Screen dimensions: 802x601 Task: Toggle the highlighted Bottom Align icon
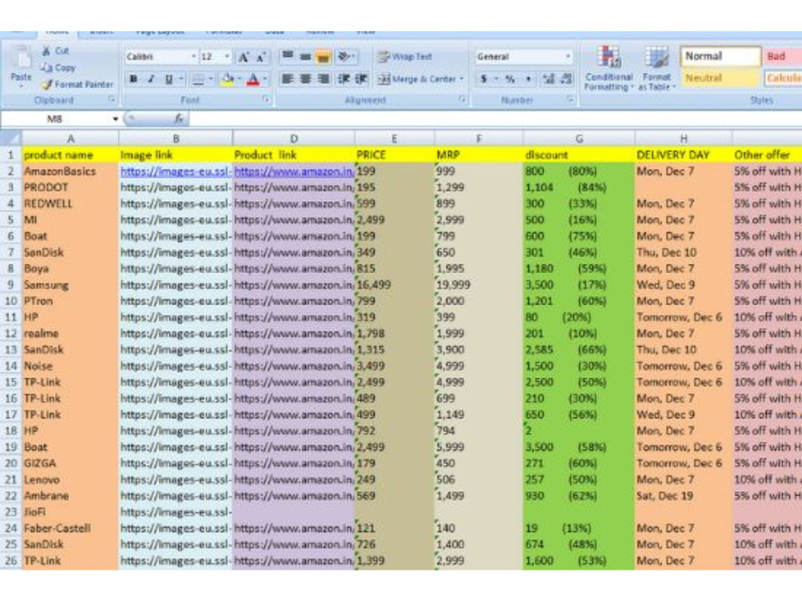tap(322, 56)
